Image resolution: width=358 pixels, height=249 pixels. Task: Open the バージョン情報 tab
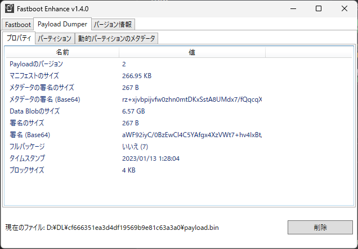[x=113, y=24]
